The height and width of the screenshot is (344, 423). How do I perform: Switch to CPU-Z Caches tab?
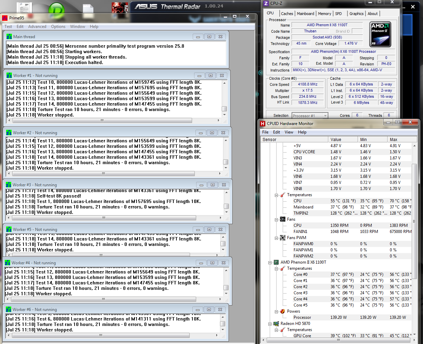[287, 14]
